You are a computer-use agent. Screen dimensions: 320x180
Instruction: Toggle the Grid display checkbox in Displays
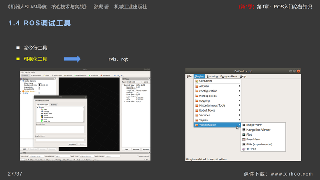tap(39, 93)
